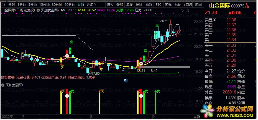Click the rightmost green 卖 bar in the sub-chart
This screenshot has width=258, height=120.
(156, 102)
